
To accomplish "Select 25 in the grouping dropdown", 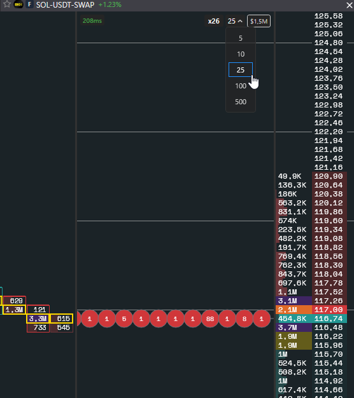I will [x=241, y=70].
